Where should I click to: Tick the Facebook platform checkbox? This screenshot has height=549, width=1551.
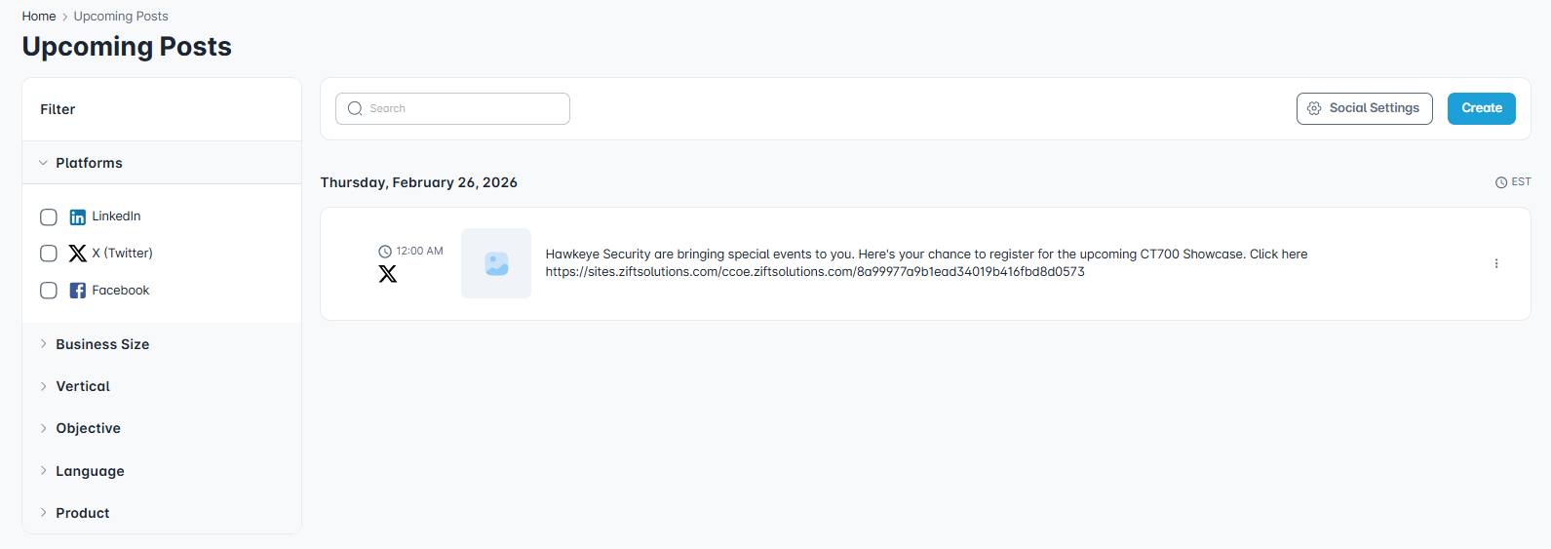click(49, 291)
